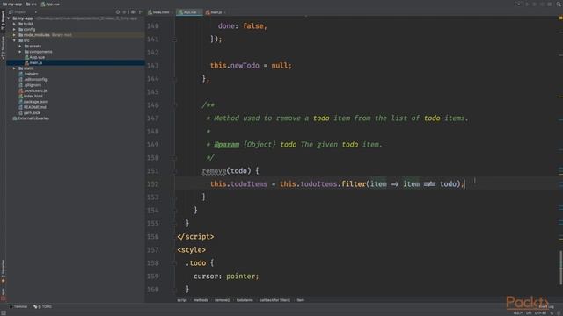Click the External Libraries icon
The height and width of the screenshot is (316, 563).
point(15,118)
